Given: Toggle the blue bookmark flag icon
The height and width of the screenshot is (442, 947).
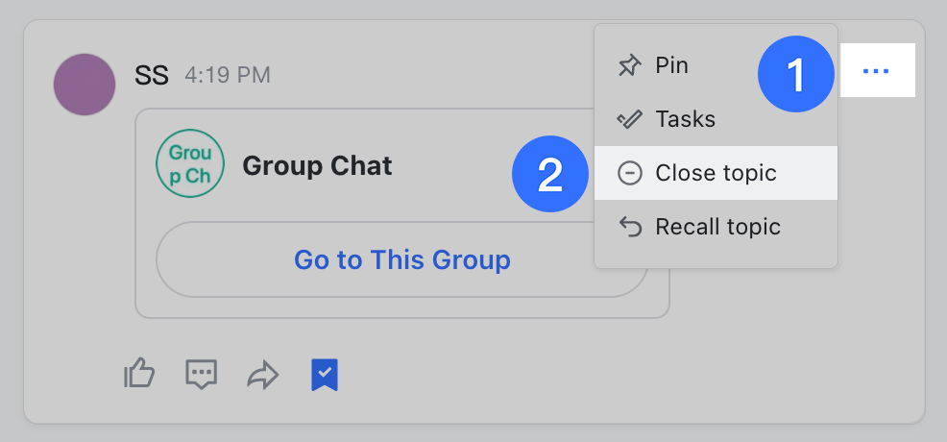Looking at the screenshot, I should click(x=325, y=375).
